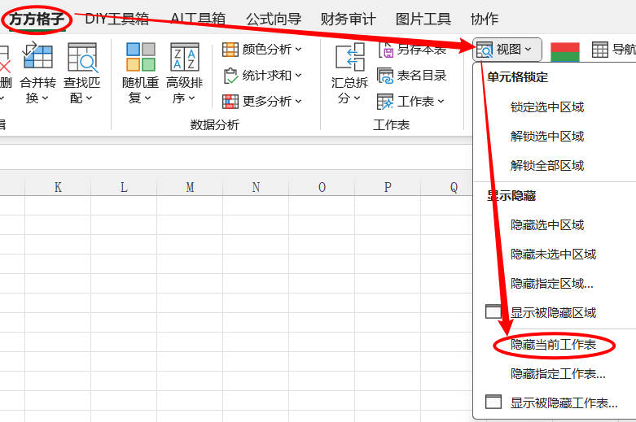
Task: Expand the 统计求和 dropdown
Action: [x=261, y=76]
